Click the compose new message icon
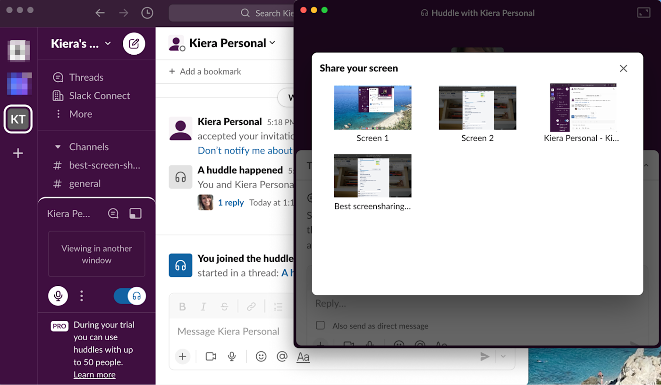The height and width of the screenshot is (385, 661). pyautogui.click(x=134, y=44)
